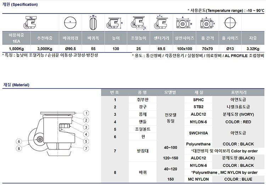Click the 조절볼트 part name cell

[143, 129]
